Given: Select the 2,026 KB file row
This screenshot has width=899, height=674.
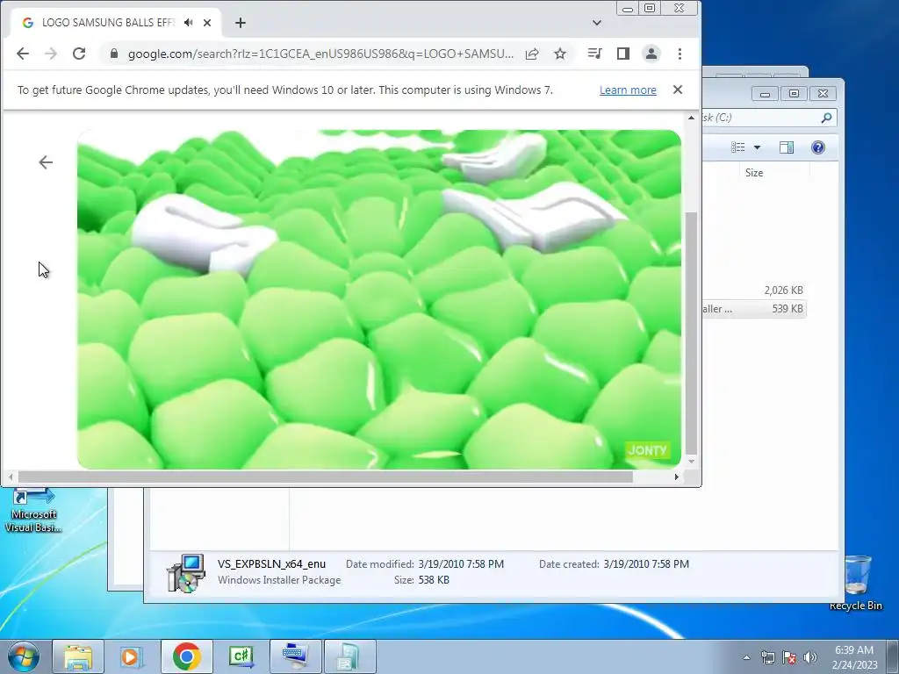Looking at the screenshot, I should tap(754, 290).
